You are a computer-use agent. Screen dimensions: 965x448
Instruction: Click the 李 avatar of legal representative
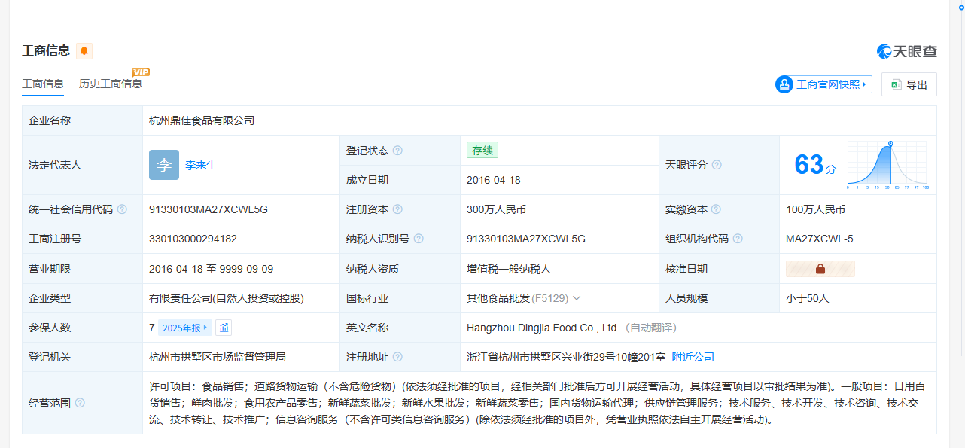tap(164, 165)
